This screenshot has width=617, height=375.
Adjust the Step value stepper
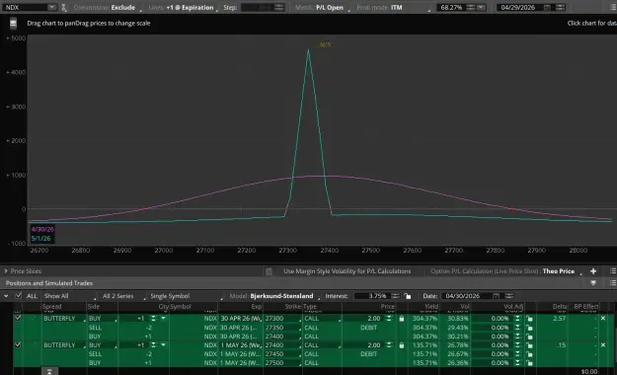[x=279, y=8]
